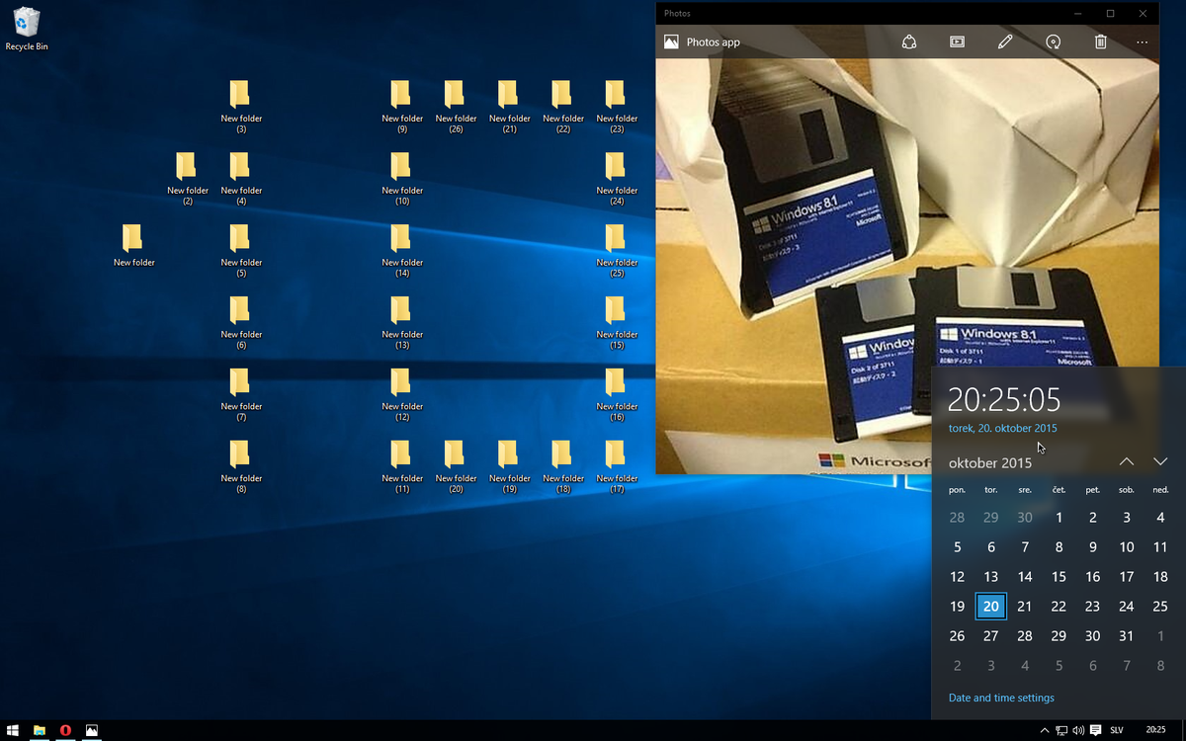The height and width of the screenshot is (741, 1186).
Task: Click the date link torek, 20. oktober 2015
Action: 1002,428
